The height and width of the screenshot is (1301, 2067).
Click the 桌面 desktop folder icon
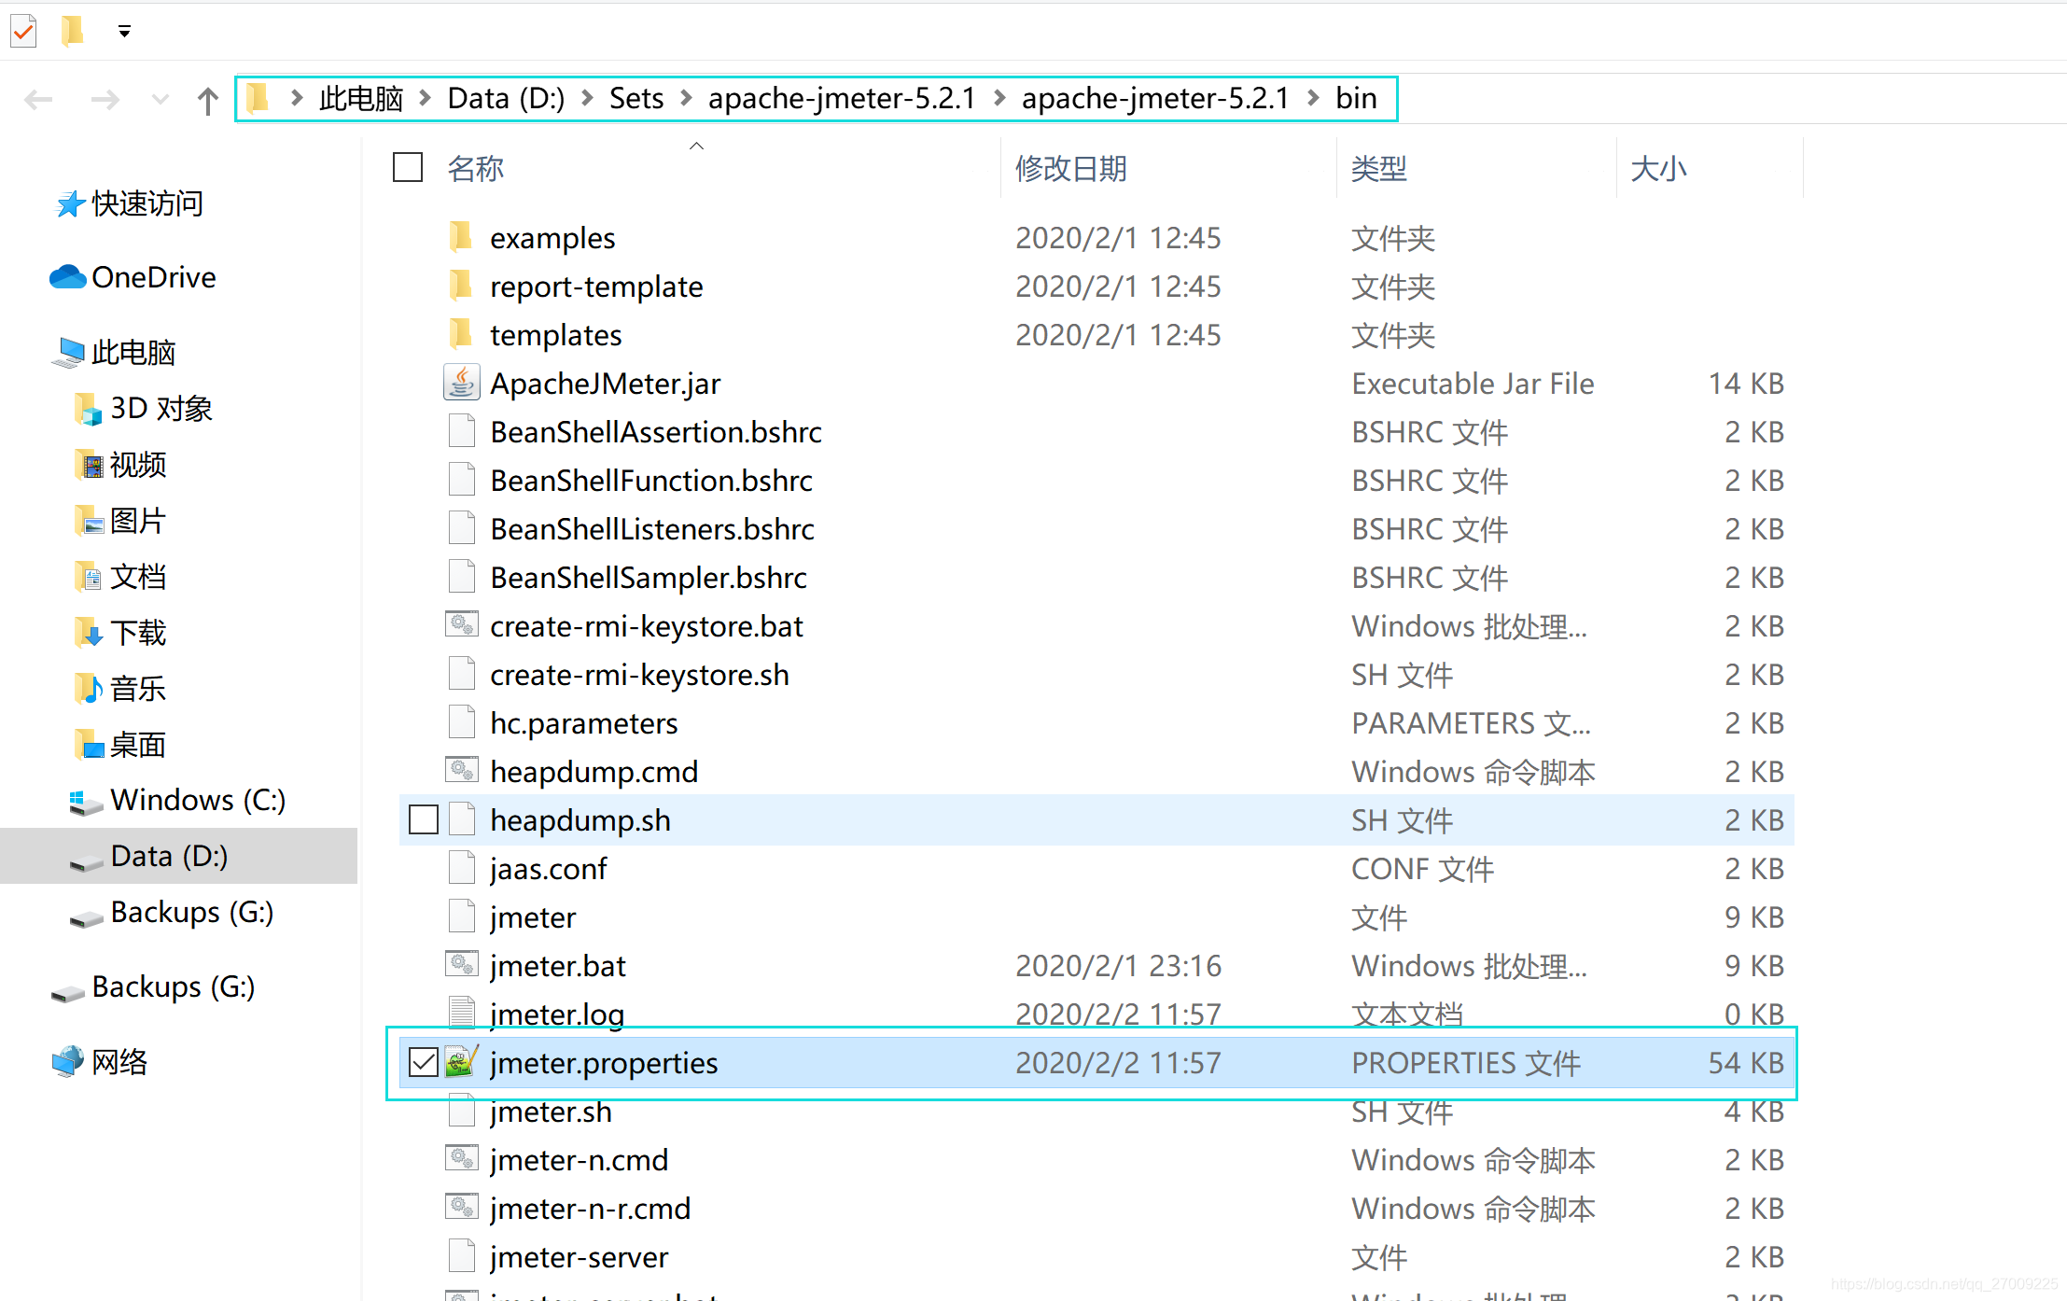click(88, 745)
